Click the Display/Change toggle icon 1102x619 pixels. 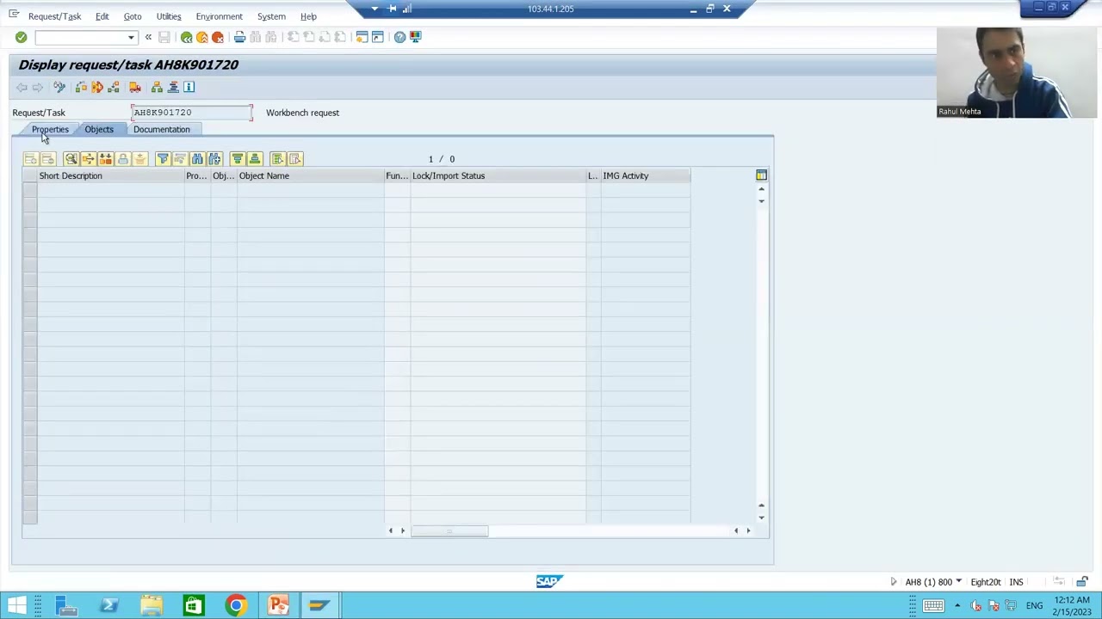[x=59, y=87]
